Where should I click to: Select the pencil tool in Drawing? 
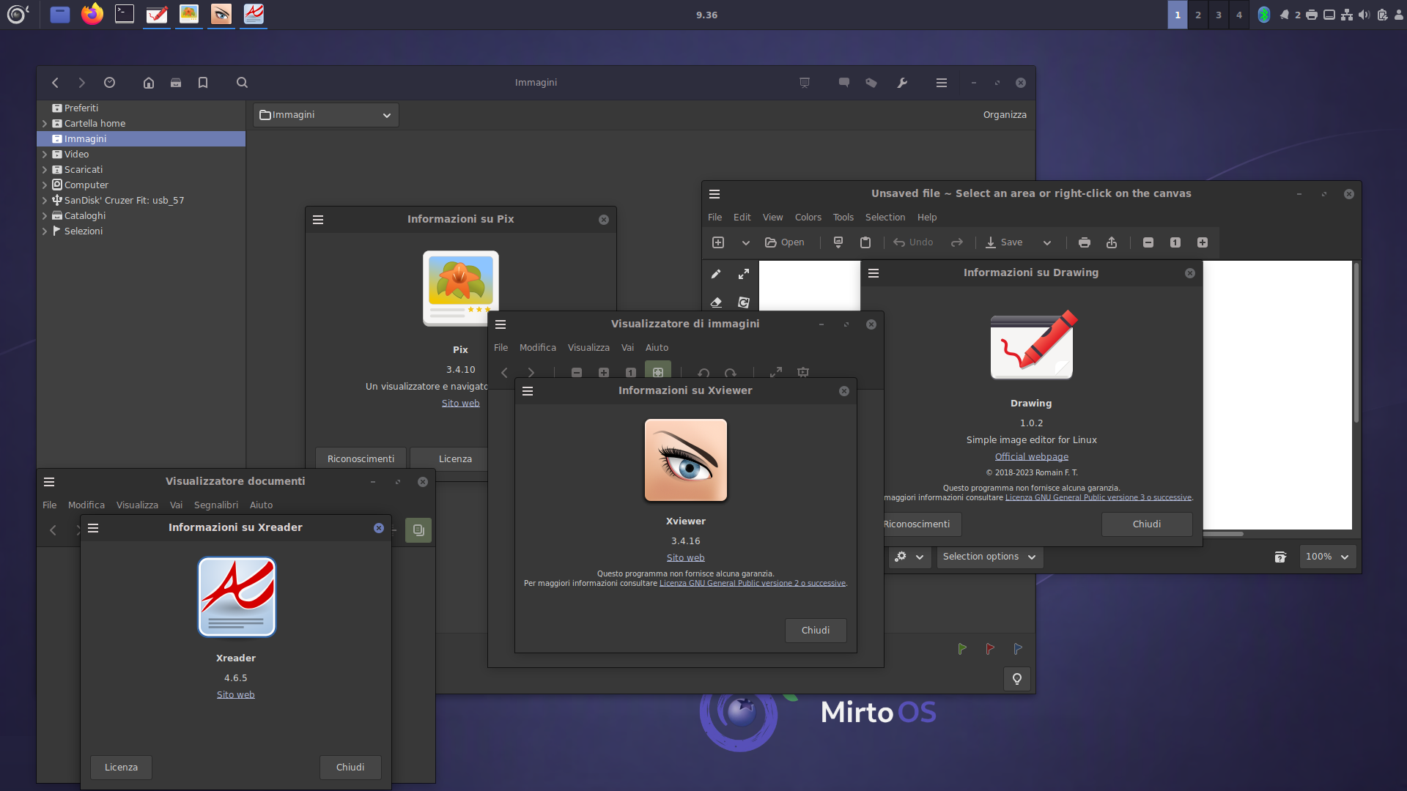click(716, 274)
